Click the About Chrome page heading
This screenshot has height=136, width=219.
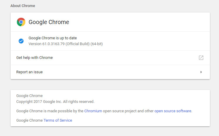[22, 6]
